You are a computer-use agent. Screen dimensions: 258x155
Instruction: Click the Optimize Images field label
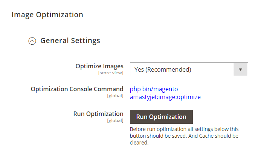99,66
